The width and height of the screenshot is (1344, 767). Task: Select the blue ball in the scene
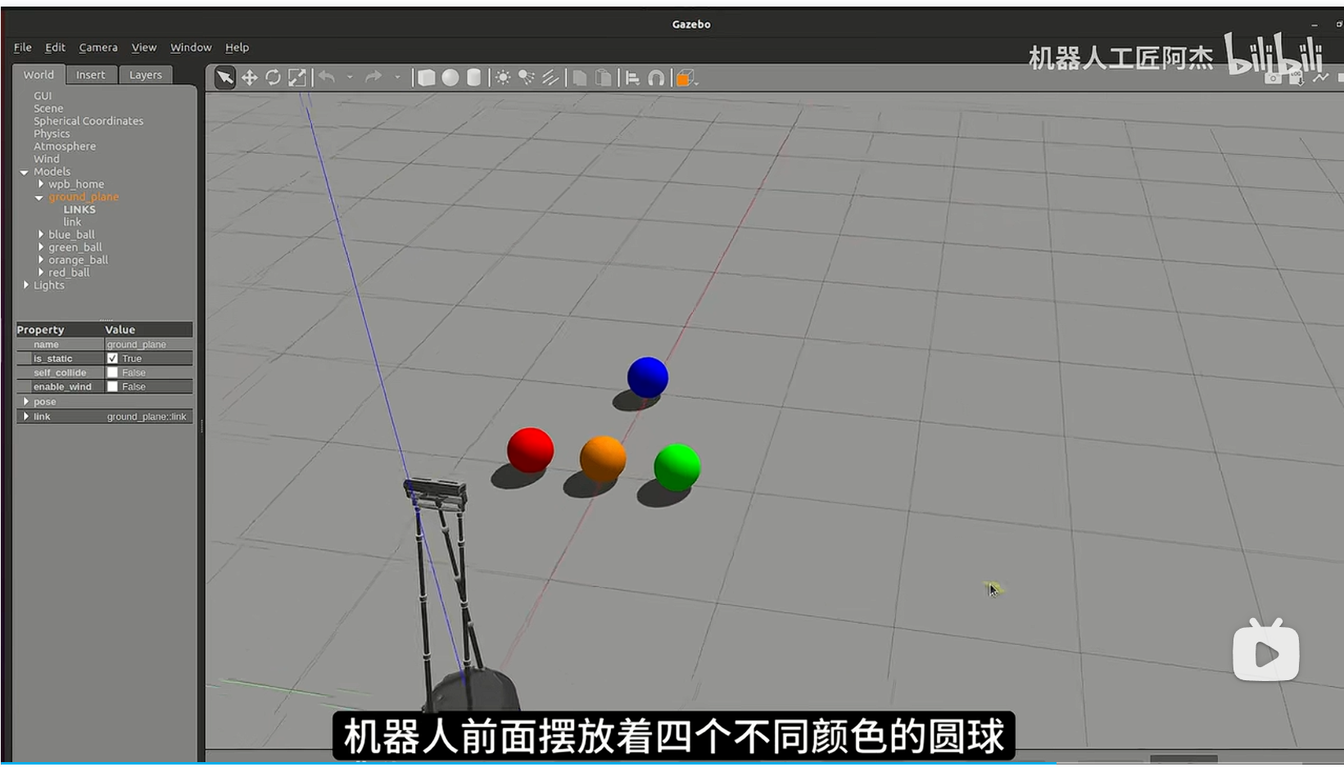pos(648,377)
